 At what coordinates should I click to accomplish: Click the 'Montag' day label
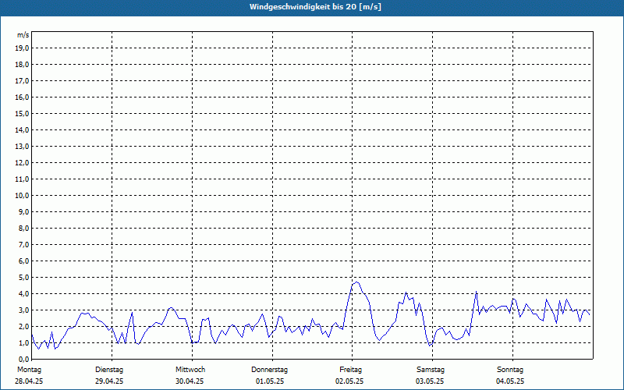coord(29,370)
